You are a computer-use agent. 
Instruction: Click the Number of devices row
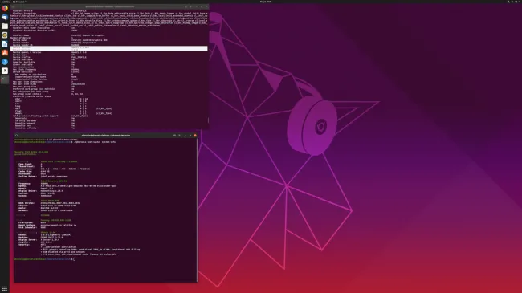(42, 38)
